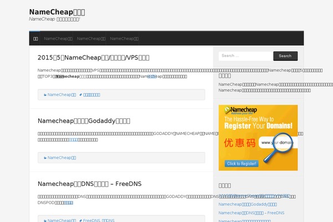Click the highlighted read-more link in the FreeDNS excerpt

[68, 203]
